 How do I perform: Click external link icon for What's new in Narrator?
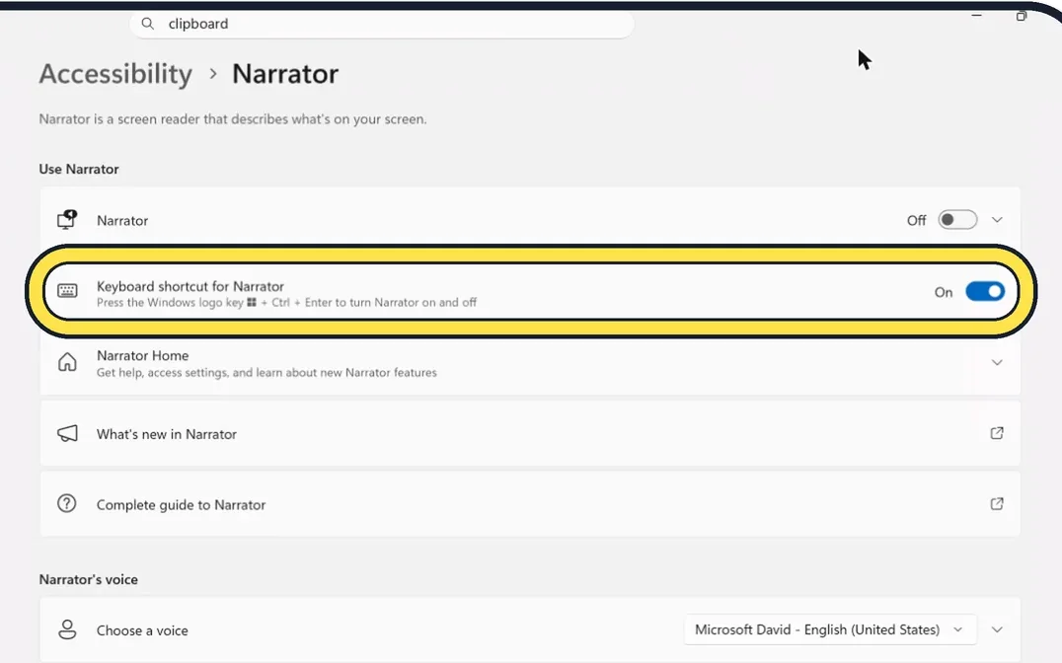(997, 433)
